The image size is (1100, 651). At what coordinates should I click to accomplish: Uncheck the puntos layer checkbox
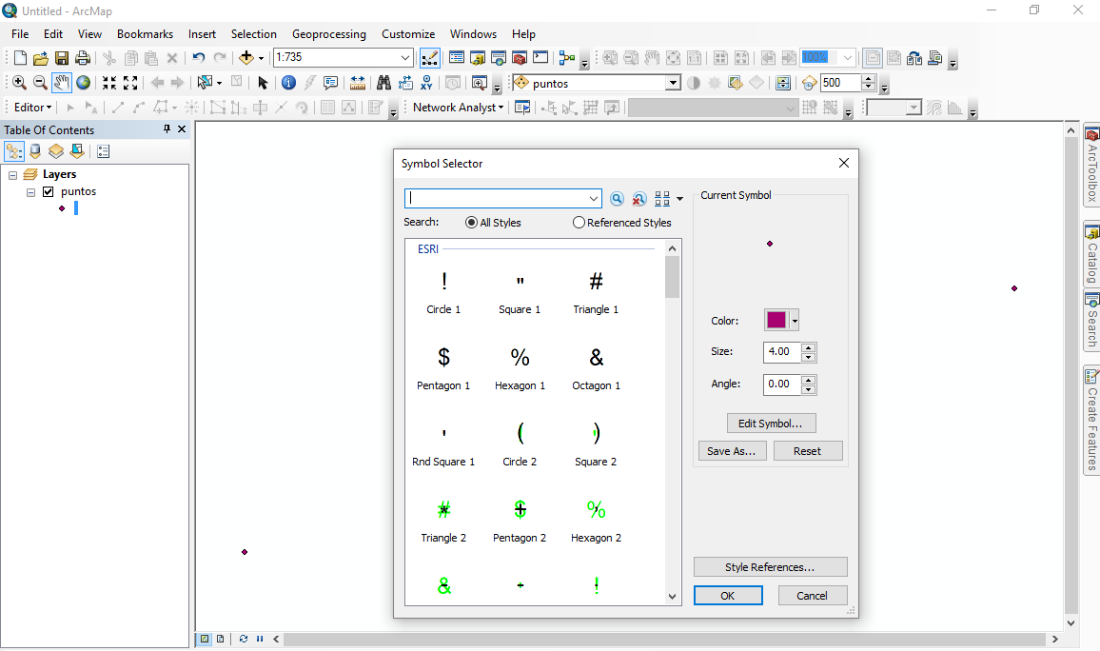click(49, 191)
